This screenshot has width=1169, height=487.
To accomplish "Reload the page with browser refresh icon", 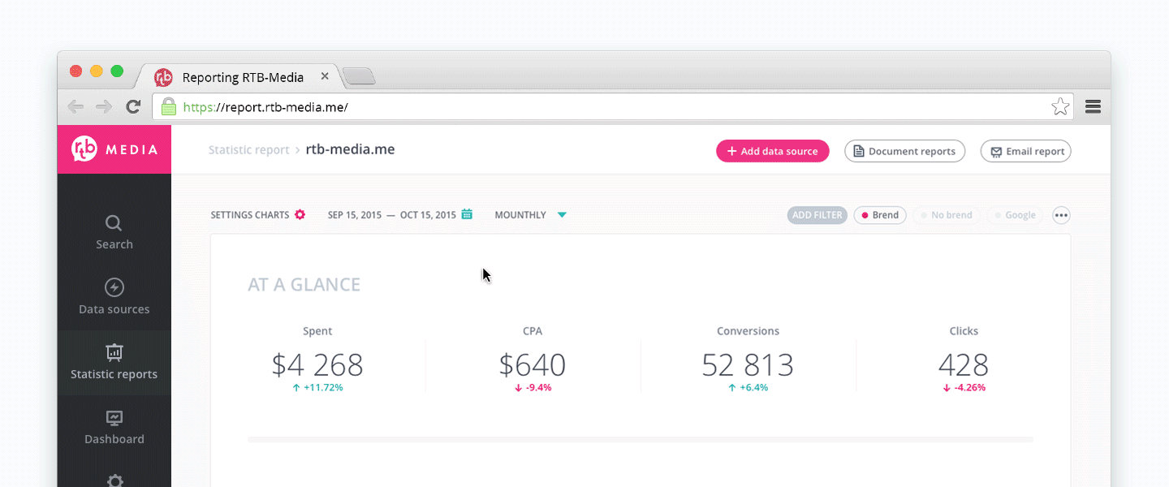I will point(133,106).
